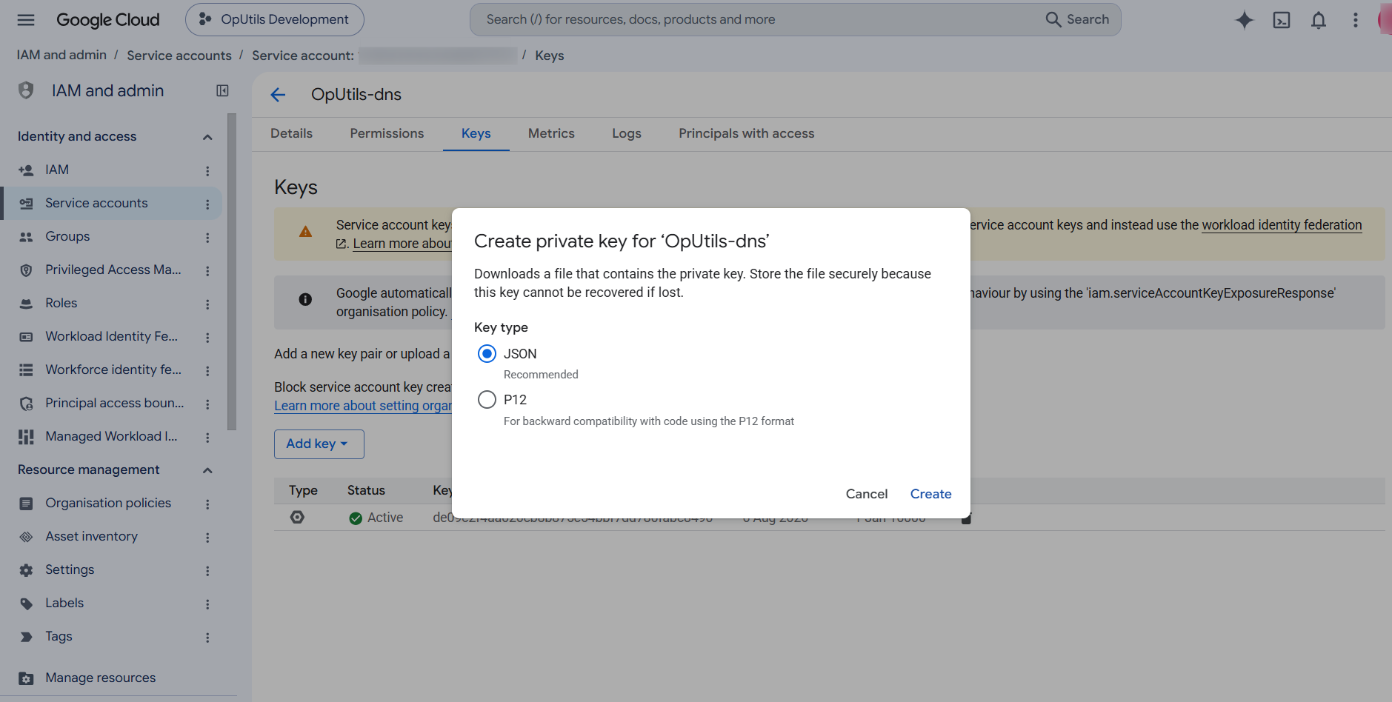Click Cancel in the private key dialog
Screen dimensions: 1392x702
click(867, 494)
